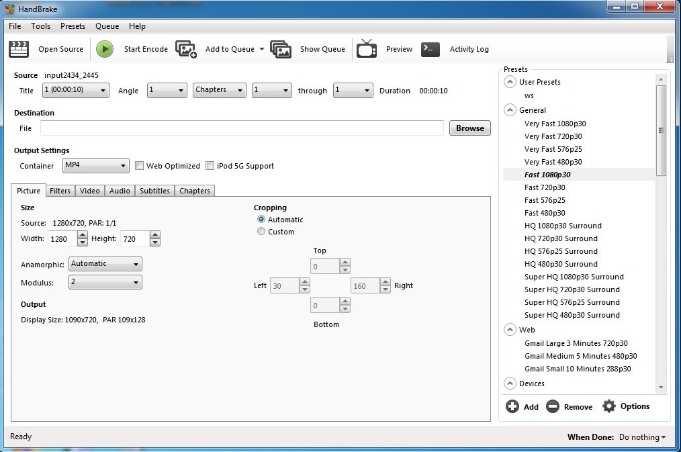Select the Fast 1080p30 preset
Screen dimensions: 681x452
[x=547, y=175]
